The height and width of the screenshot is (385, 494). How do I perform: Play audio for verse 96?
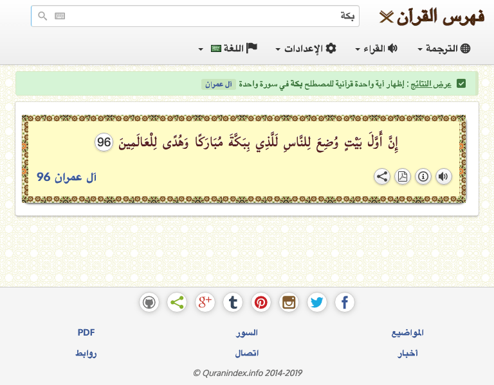click(x=444, y=176)
